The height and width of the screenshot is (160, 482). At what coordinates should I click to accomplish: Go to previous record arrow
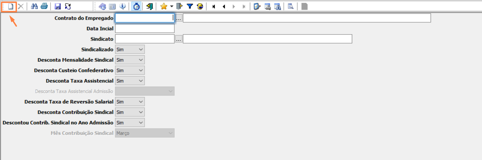(224, 6)
